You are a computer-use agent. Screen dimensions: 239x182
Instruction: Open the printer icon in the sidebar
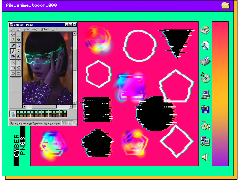[x=205, y=61]
